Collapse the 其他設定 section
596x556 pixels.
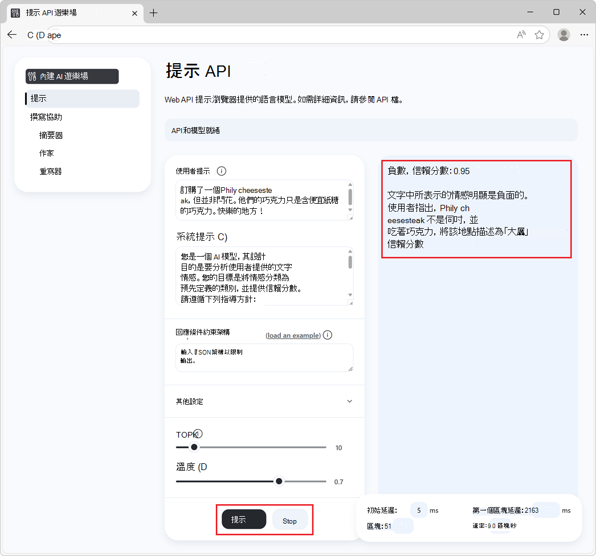coord(349,401)
